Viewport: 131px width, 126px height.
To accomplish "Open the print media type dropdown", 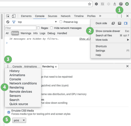I will click(x=19, y=120).
